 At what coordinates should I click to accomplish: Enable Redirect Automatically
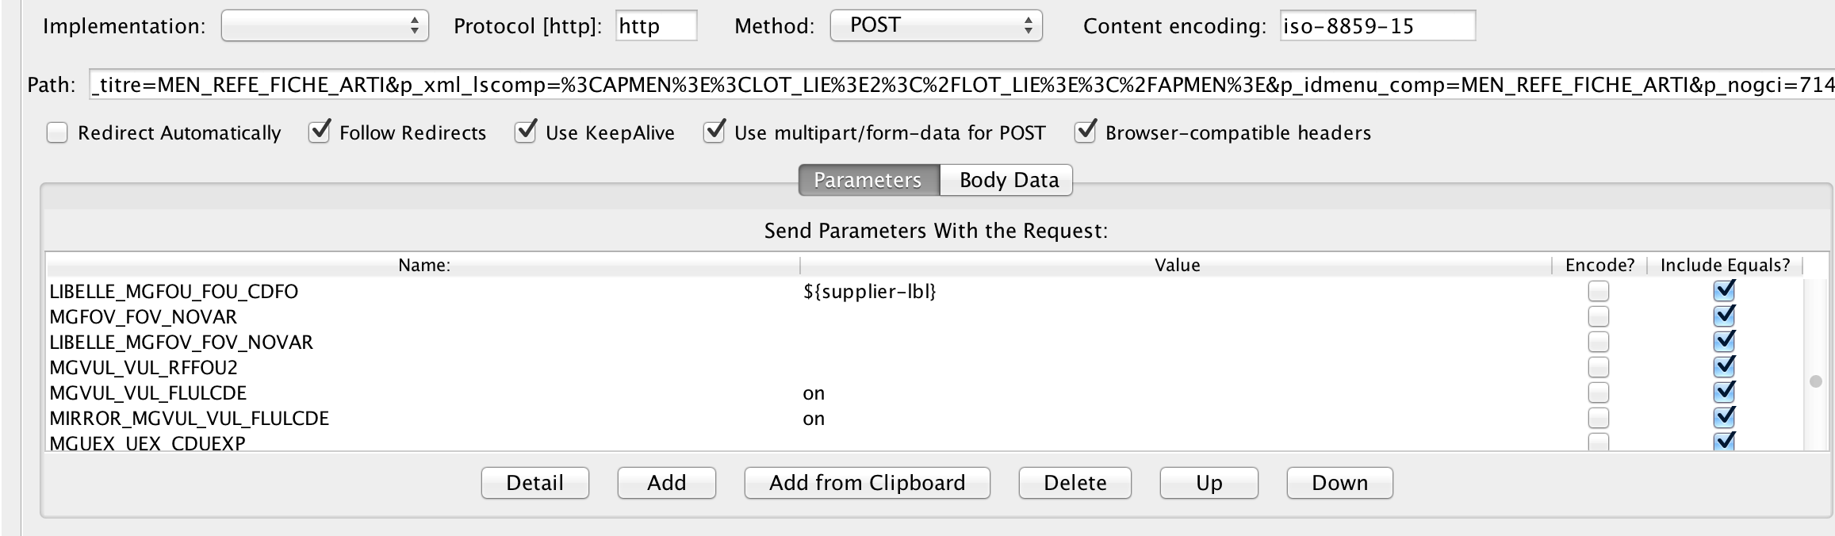click(x=56, y=133)
